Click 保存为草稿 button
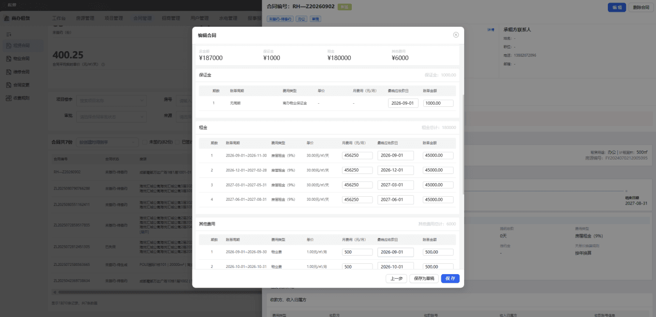 point(424,278)
